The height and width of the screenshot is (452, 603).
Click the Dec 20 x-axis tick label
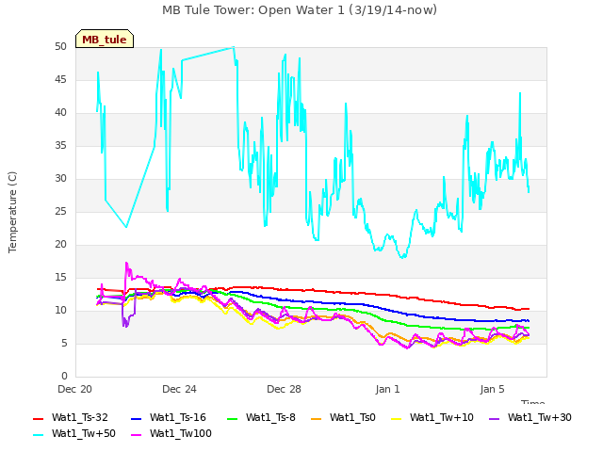tap(75, 389)
